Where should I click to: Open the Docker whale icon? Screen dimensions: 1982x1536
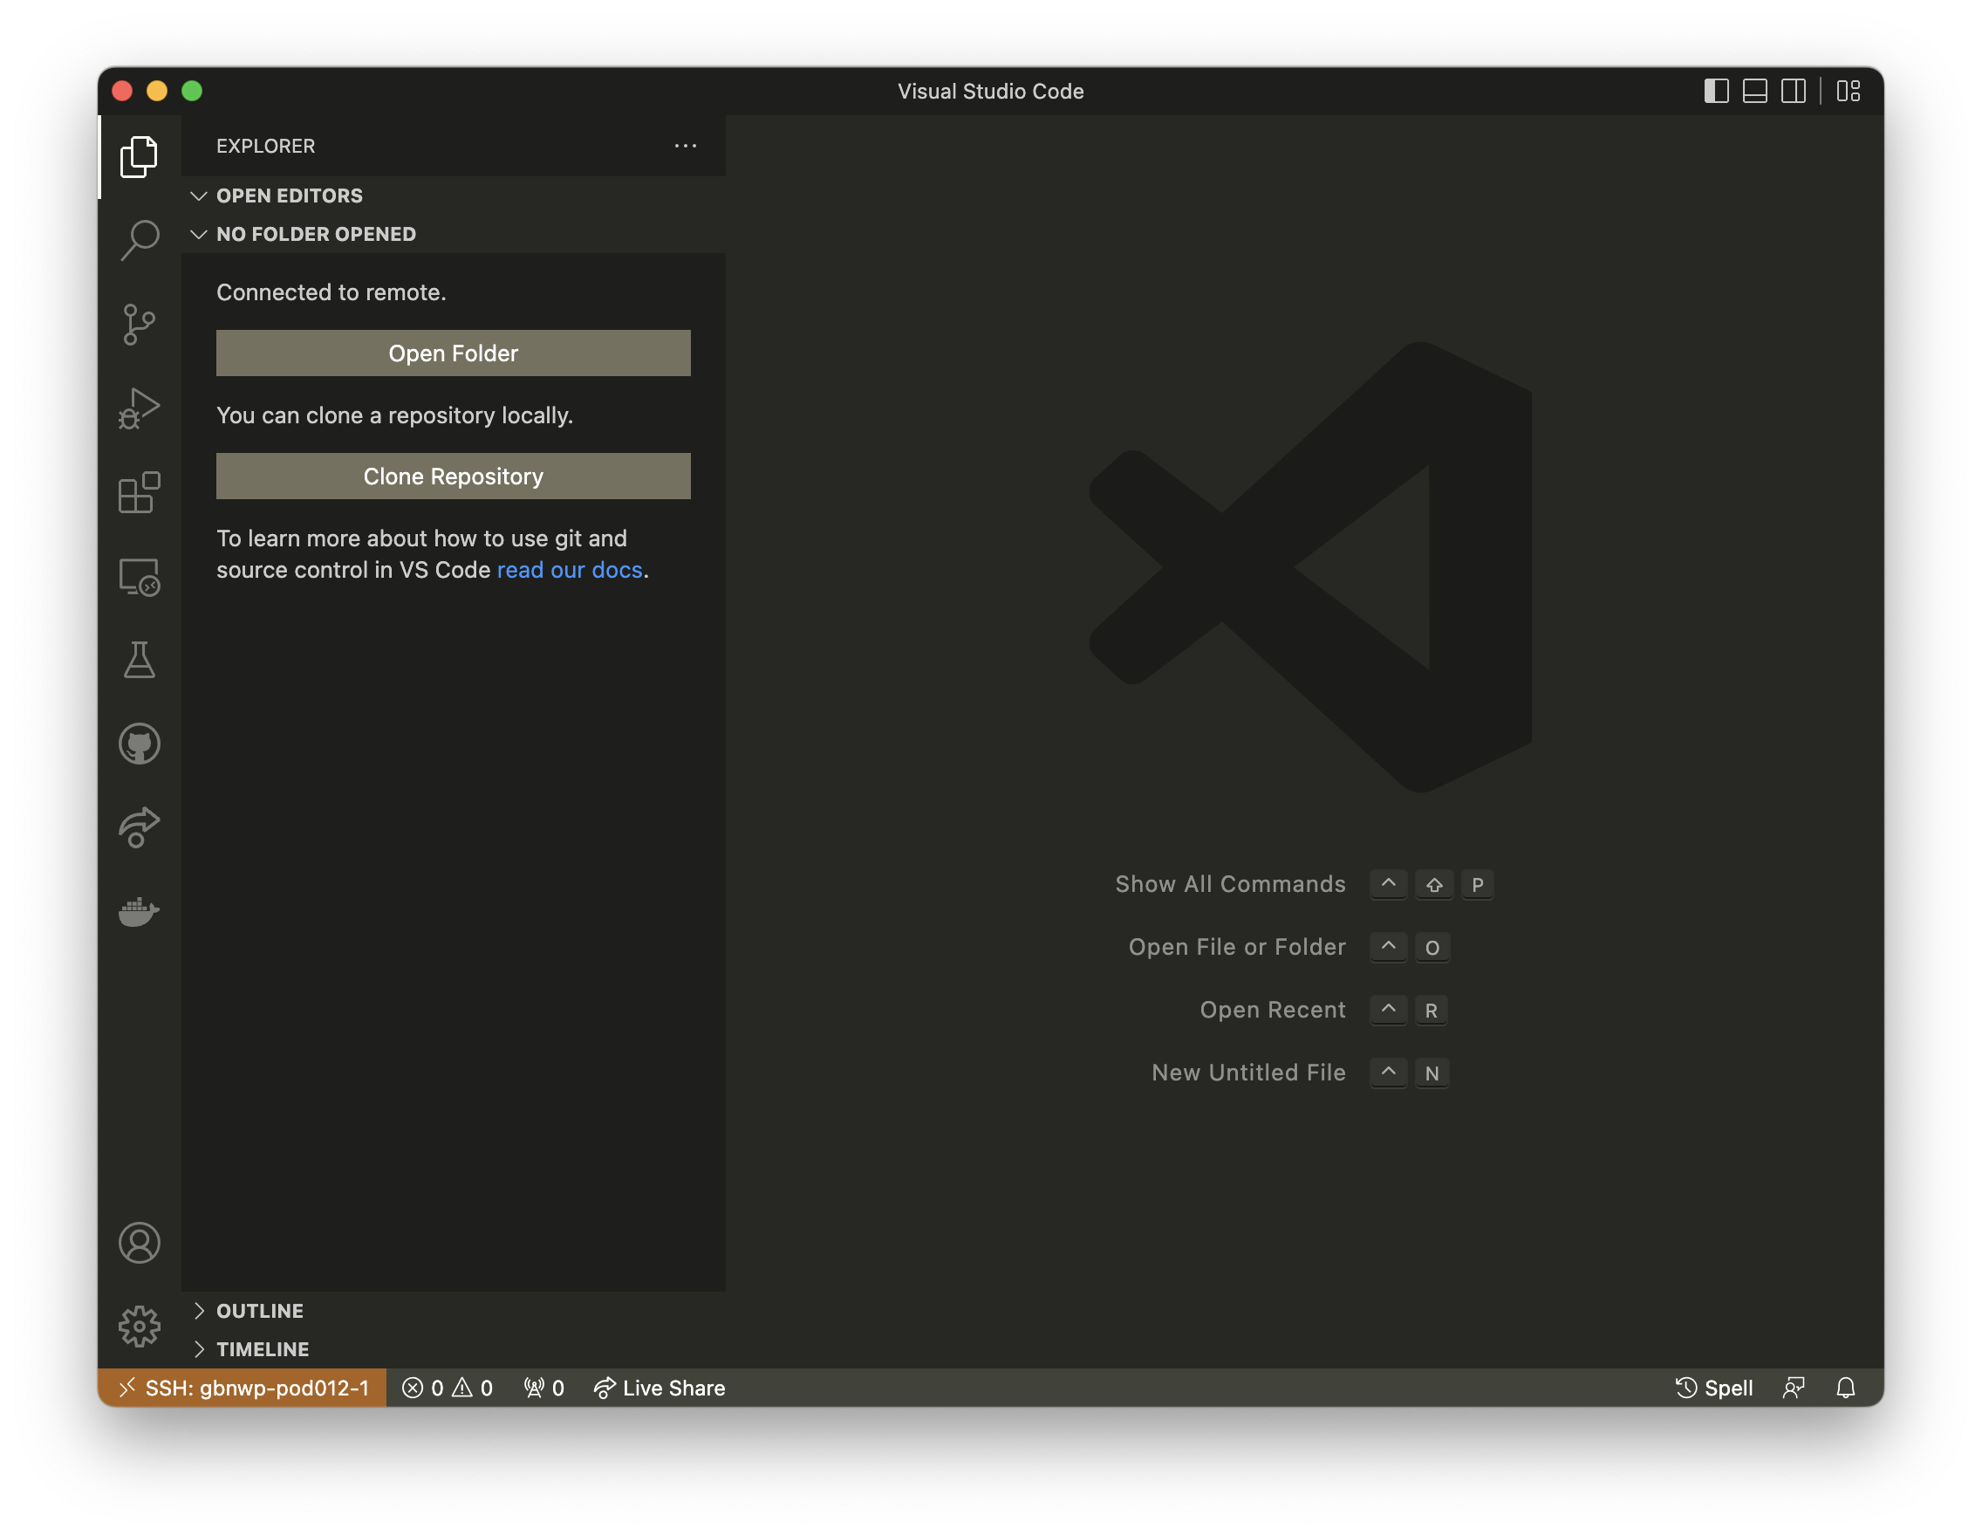pyautogui.click(x=139, y=910)
